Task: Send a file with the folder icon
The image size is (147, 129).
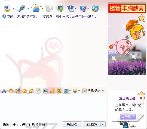Action: click(36, 8)
